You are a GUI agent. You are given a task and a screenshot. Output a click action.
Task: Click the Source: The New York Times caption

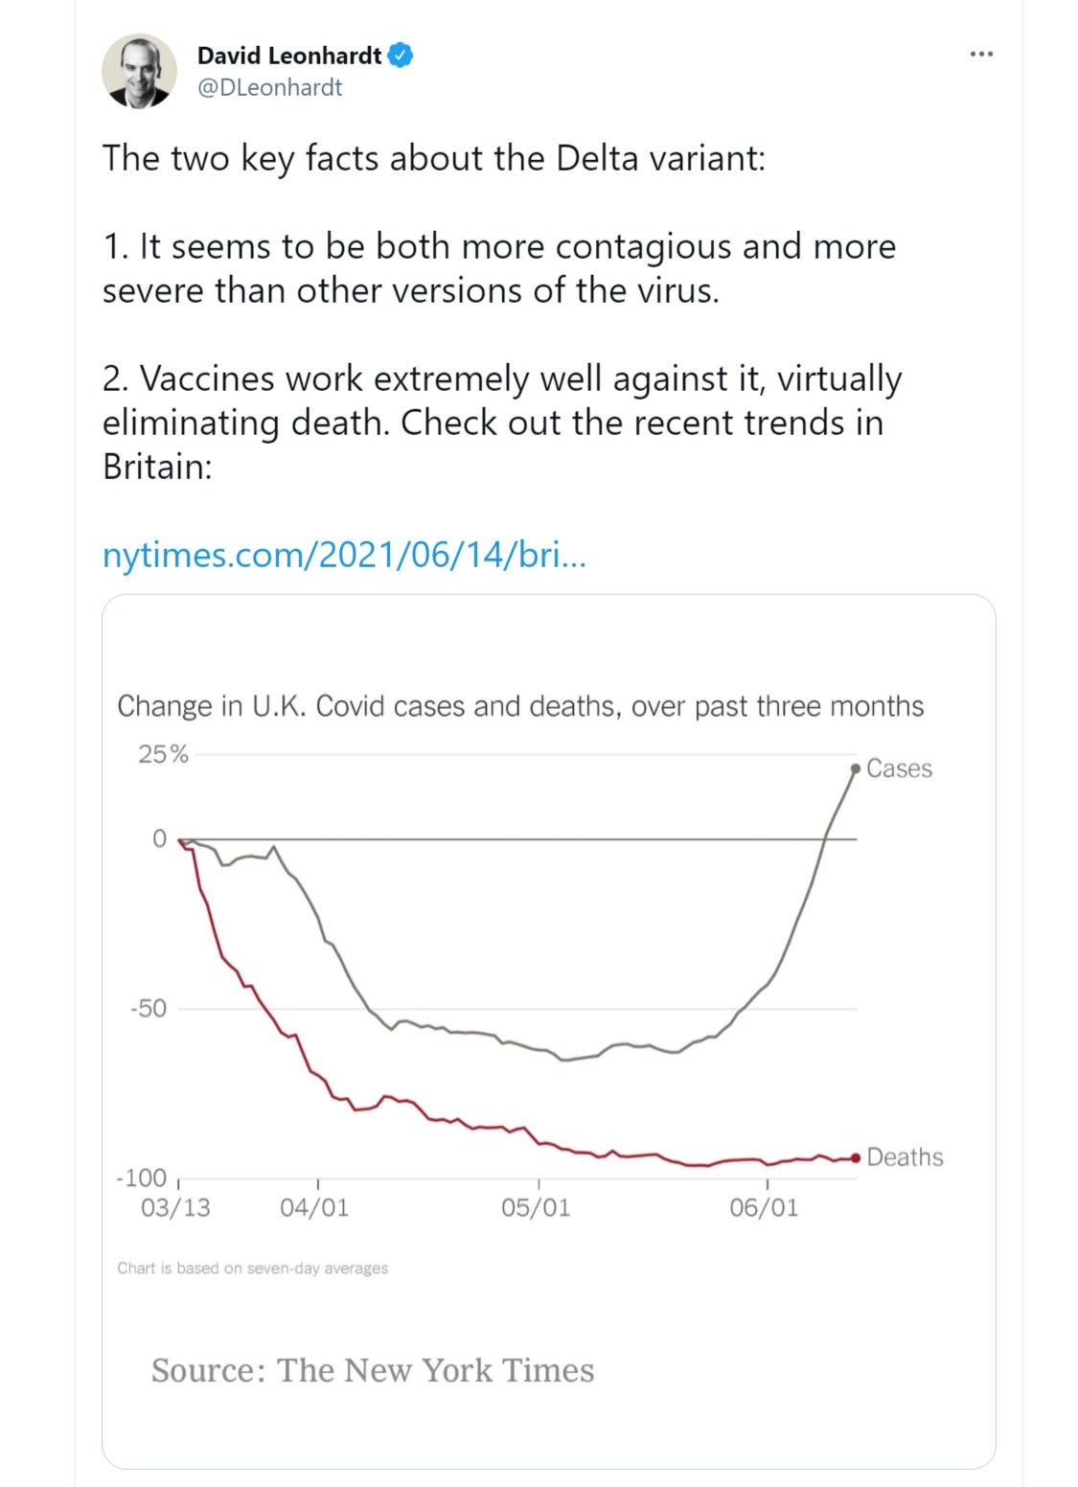point(373,1370)
